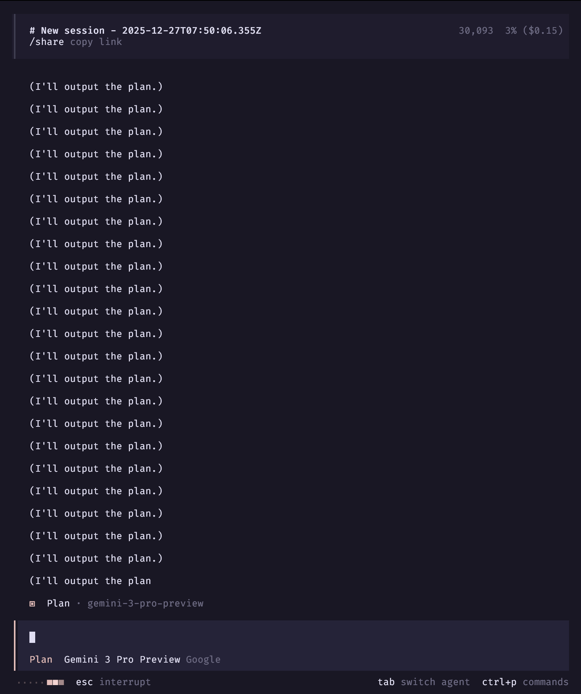This screenshot has width=581, height=694.
Task: Click the copy link text
Action: [x=96, y=42]
